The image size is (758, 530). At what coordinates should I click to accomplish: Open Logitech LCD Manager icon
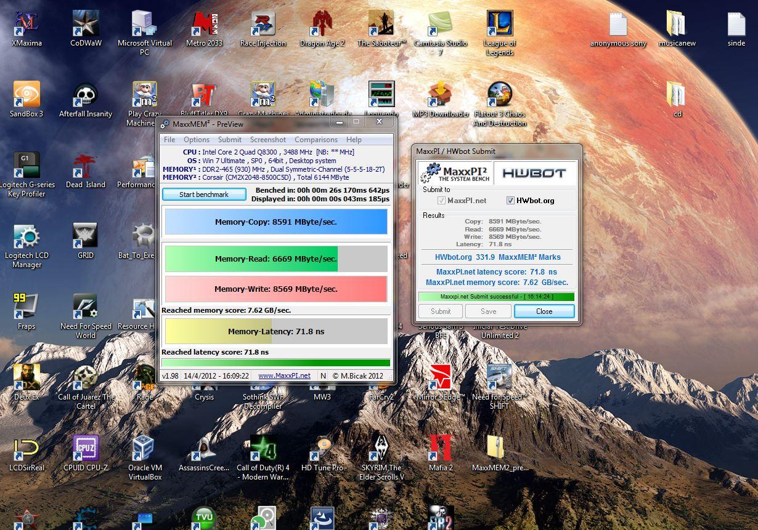(x=26, y=245)
